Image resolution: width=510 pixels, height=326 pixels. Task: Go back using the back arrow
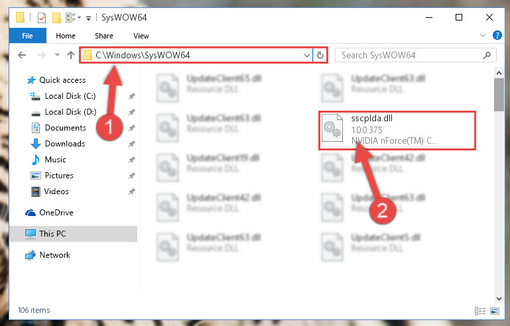[x=22, y=55]
